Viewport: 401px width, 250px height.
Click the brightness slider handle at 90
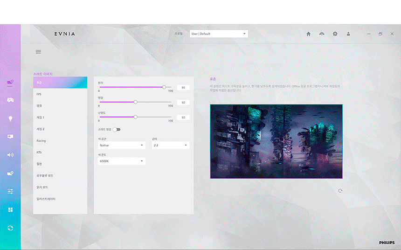point(164,87)
